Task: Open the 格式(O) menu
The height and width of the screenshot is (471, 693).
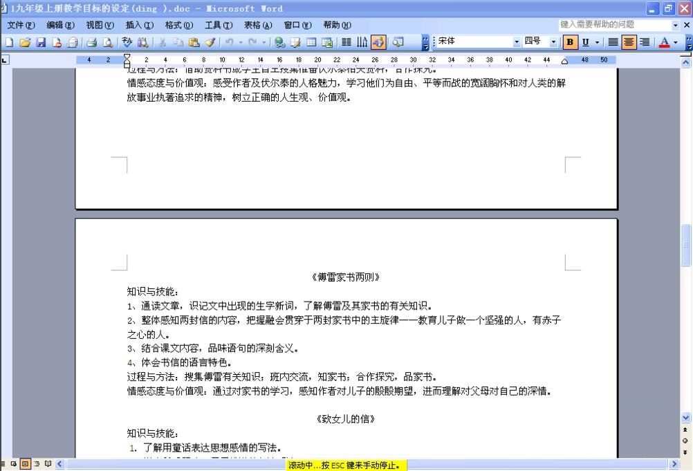Action: point(179,25)
